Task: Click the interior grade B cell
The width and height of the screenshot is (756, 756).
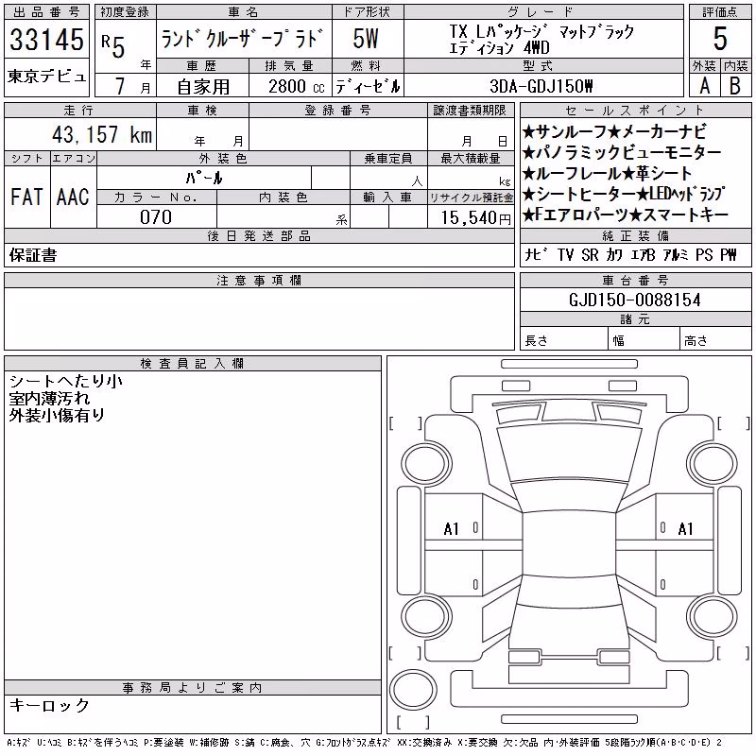Action: (x=735, y=86)
